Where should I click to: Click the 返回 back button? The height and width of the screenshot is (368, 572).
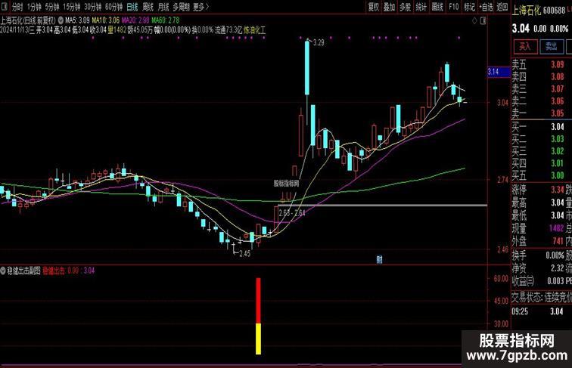[502, 7]
